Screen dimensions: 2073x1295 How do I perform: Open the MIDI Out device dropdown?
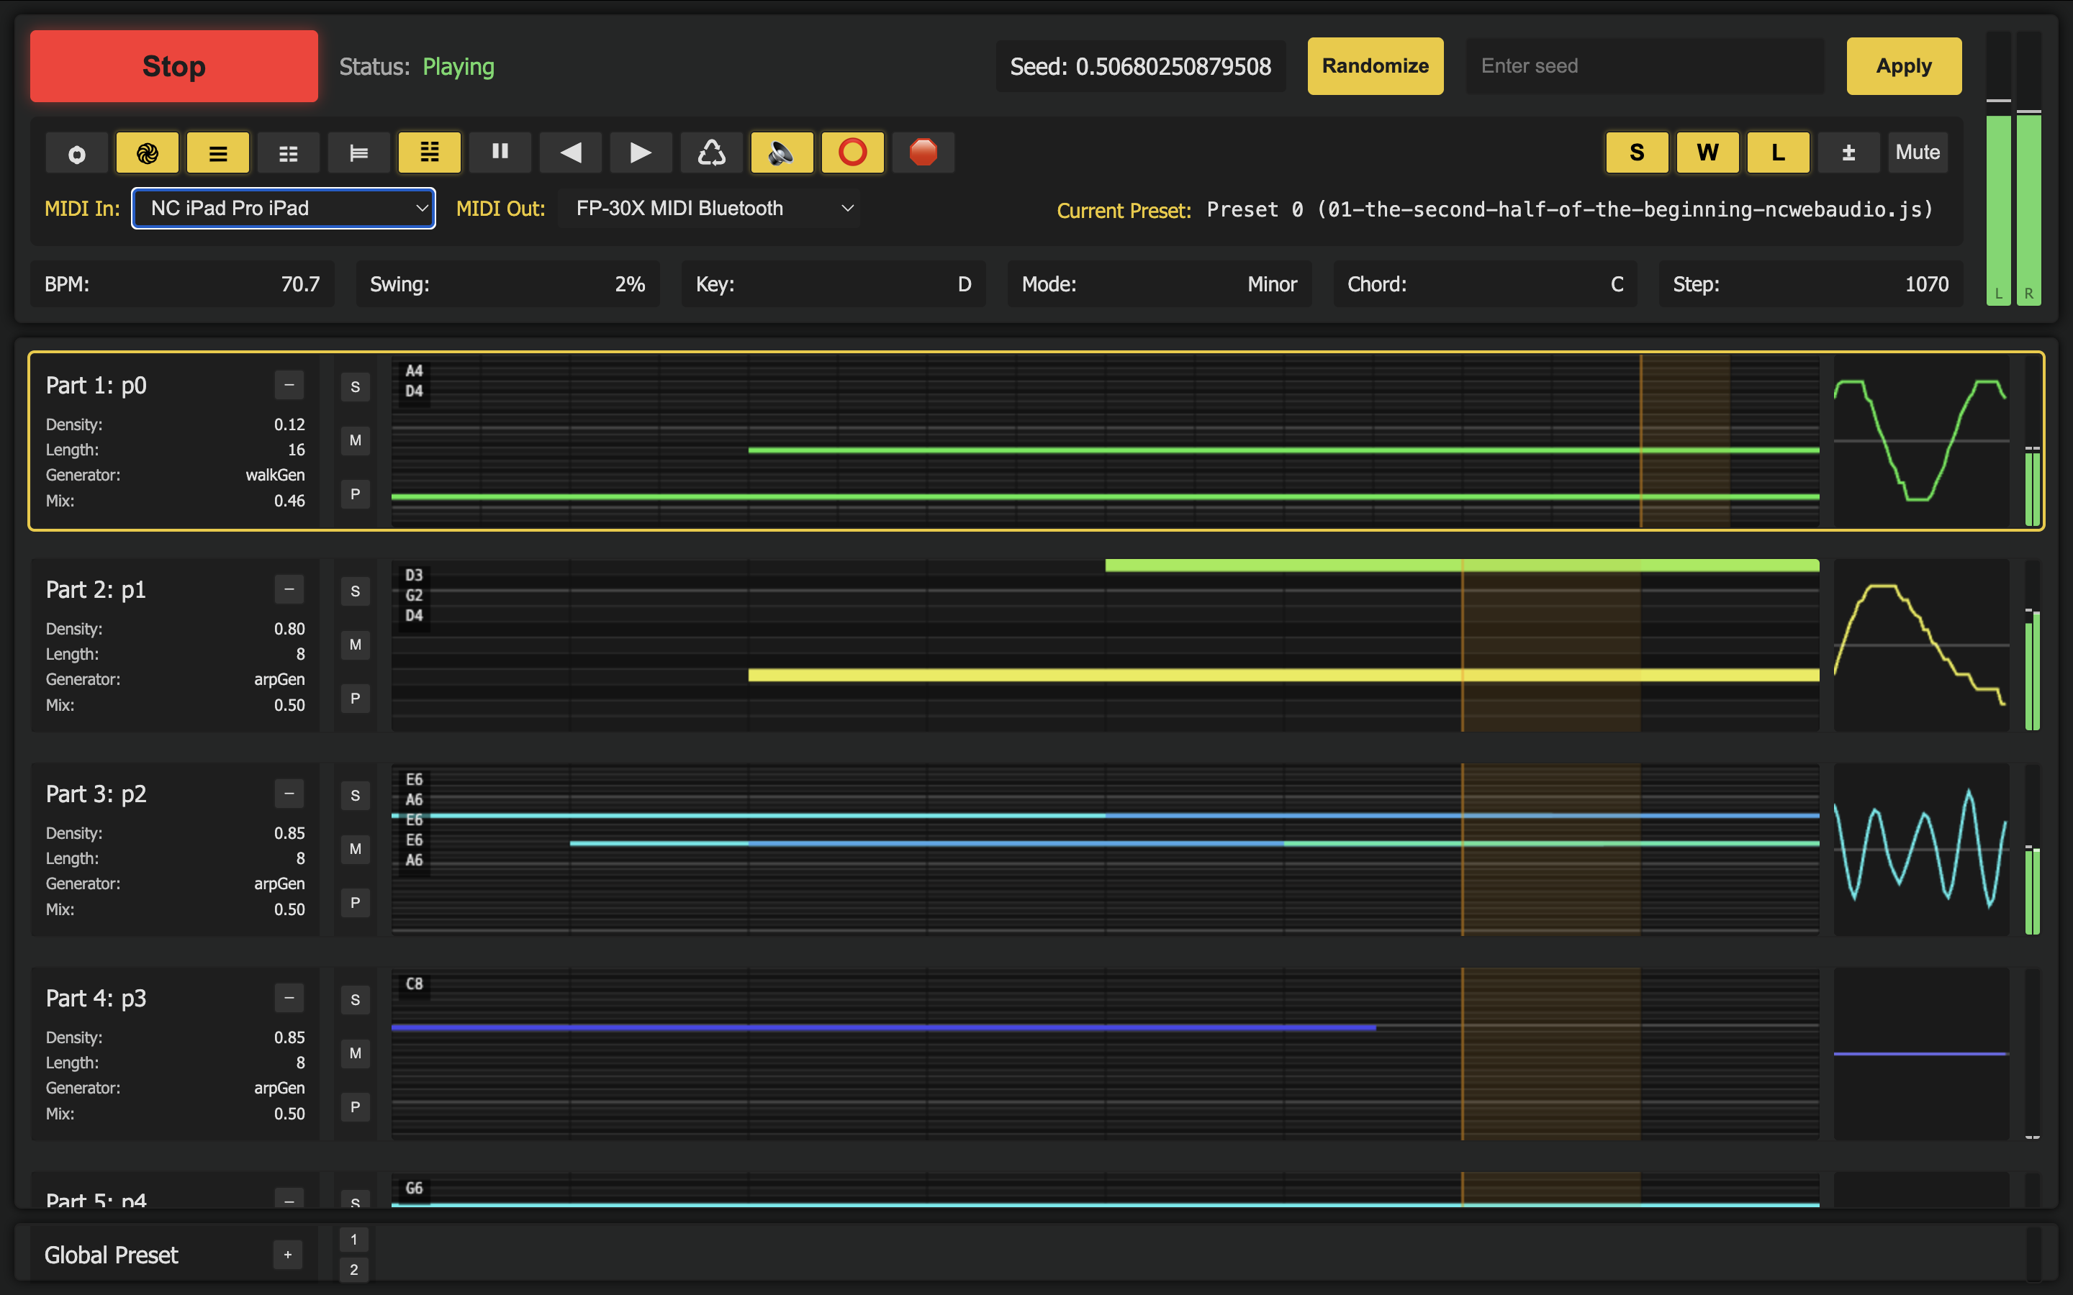[x=709, y=208]
